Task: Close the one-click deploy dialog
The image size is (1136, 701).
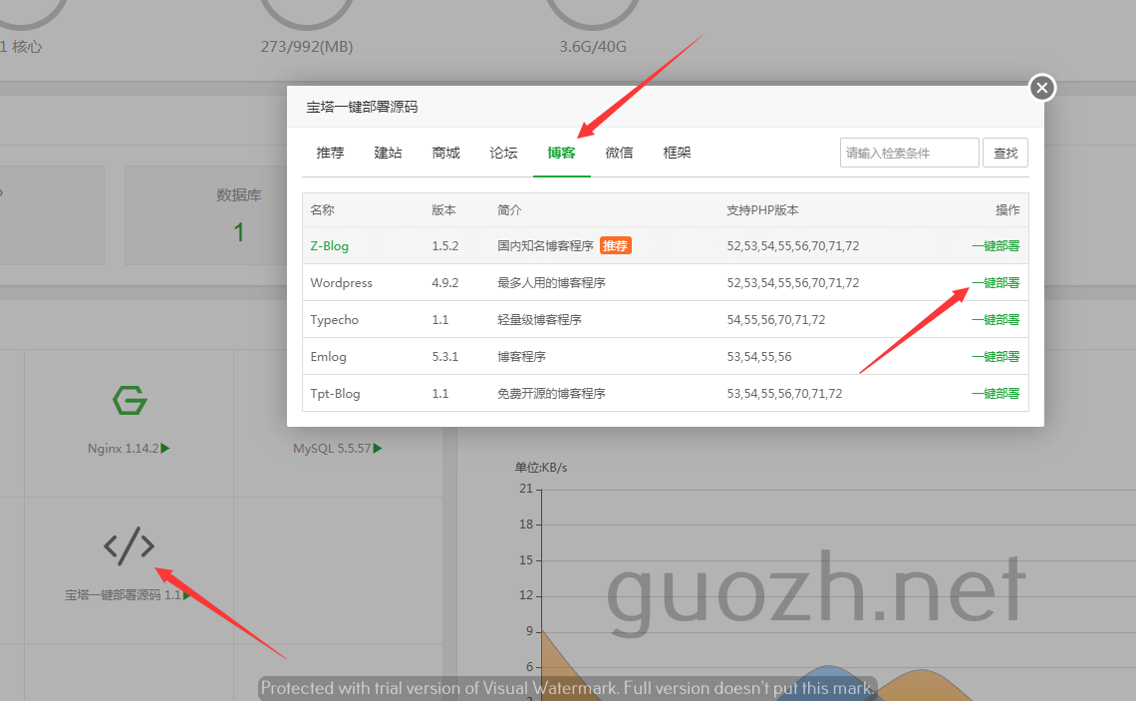Action: point(1041,88)
